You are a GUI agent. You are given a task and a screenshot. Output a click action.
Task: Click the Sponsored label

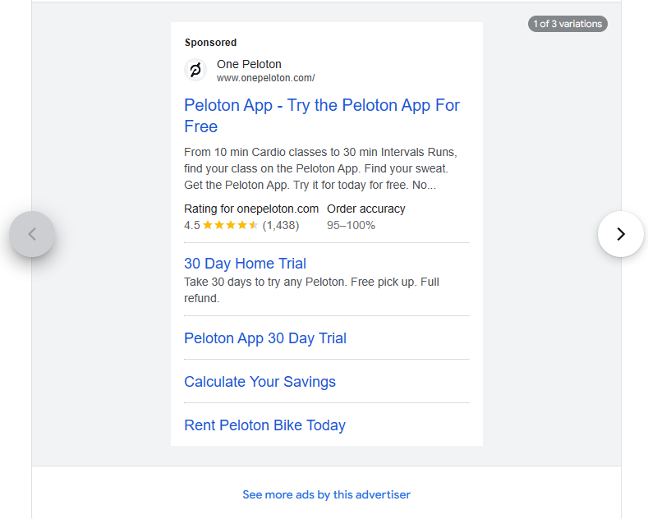[x=210, y=43]
